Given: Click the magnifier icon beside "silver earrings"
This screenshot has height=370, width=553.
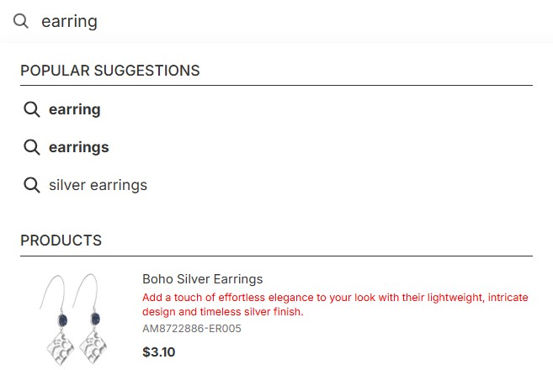Looking at the screenshot, I should pyautogui.click(x=31, y=185).
